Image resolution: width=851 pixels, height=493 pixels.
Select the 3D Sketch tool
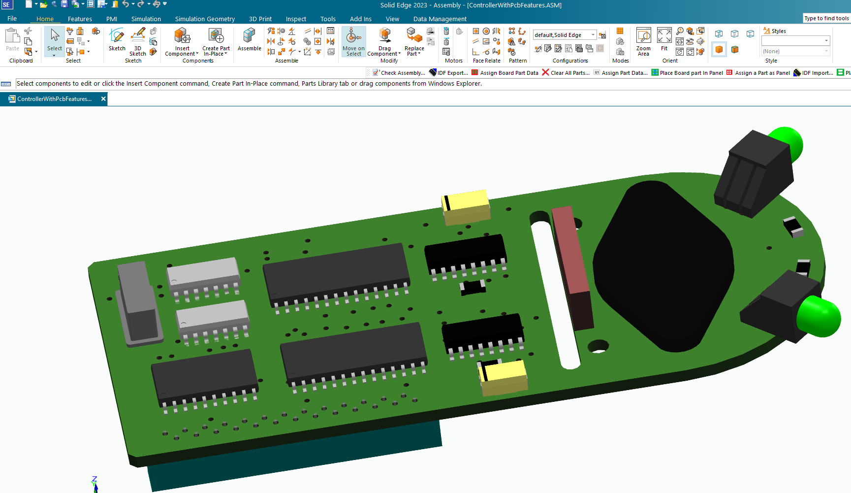coord(137,42)
